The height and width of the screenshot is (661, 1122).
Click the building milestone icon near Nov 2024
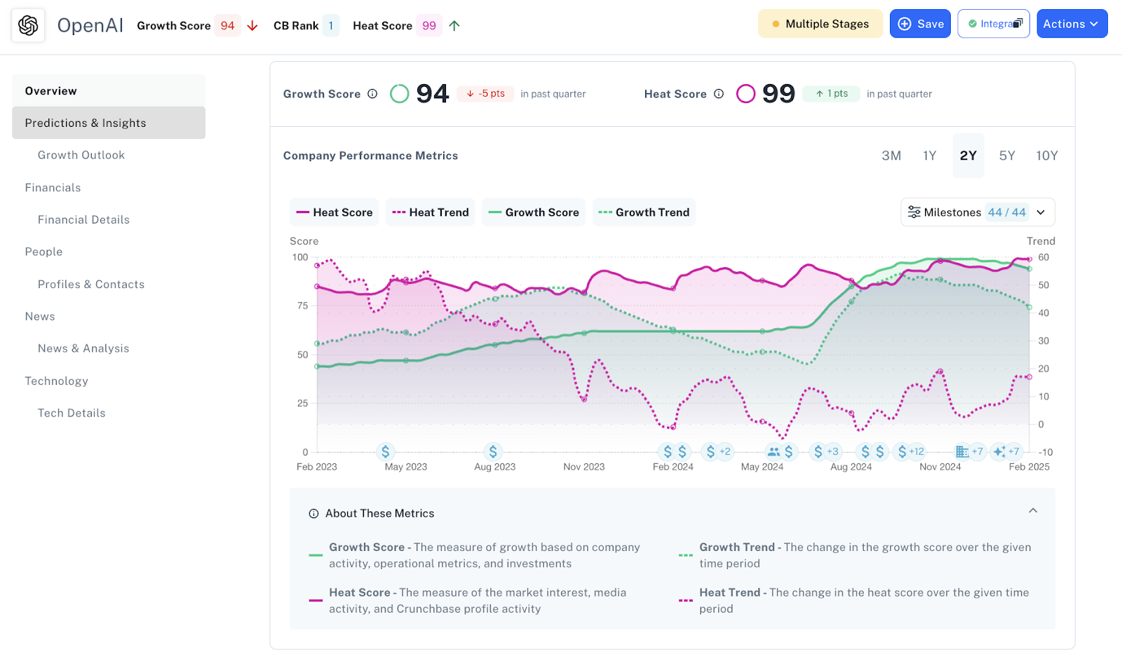(x=962, y=451)
